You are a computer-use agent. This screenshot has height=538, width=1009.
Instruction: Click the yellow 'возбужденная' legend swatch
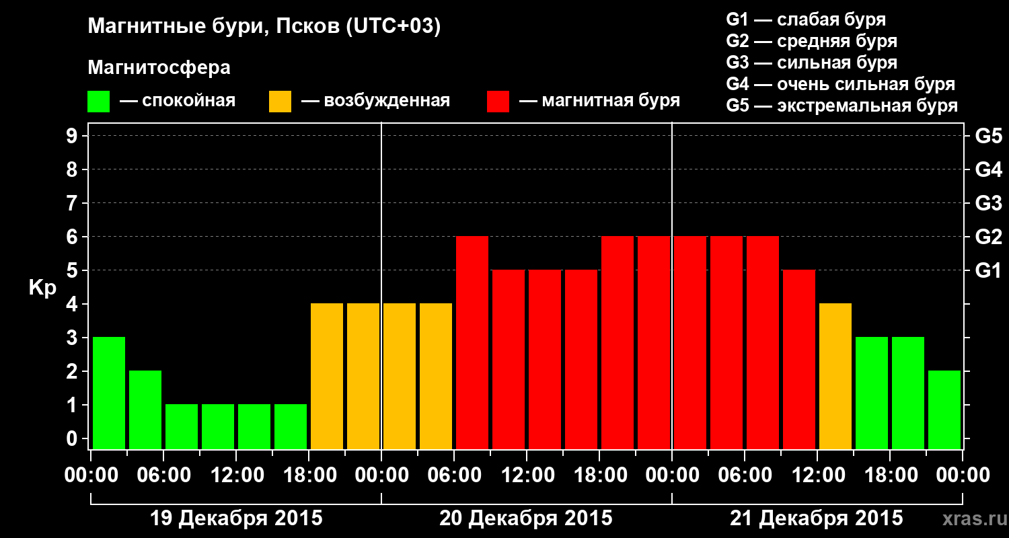(280, 102)
